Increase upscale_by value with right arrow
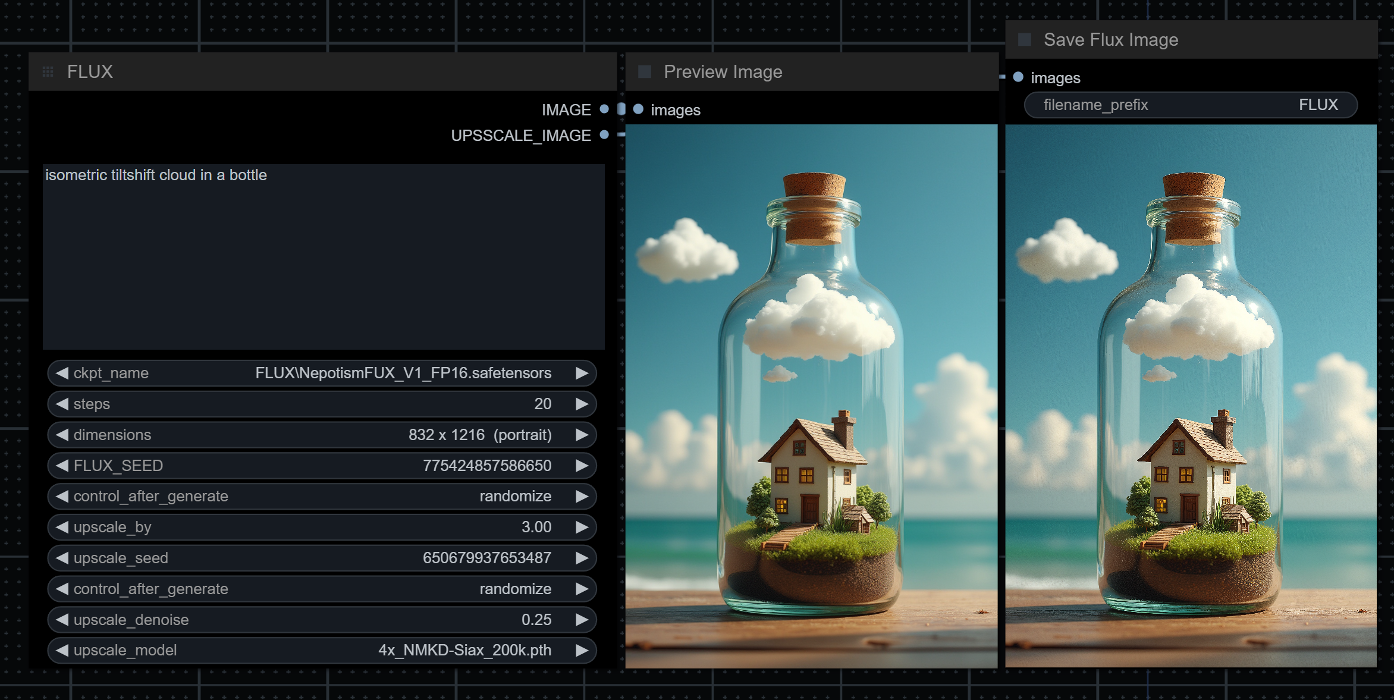 pos(582,527)
